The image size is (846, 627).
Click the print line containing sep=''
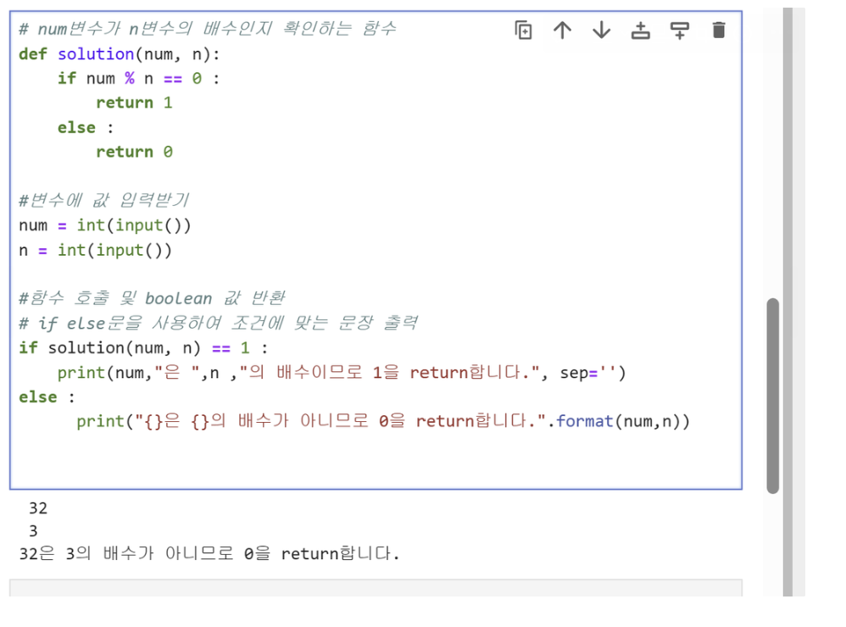click(342, 373)
